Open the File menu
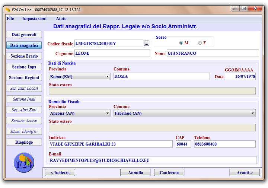268x188 pixels. coord(10,19)
